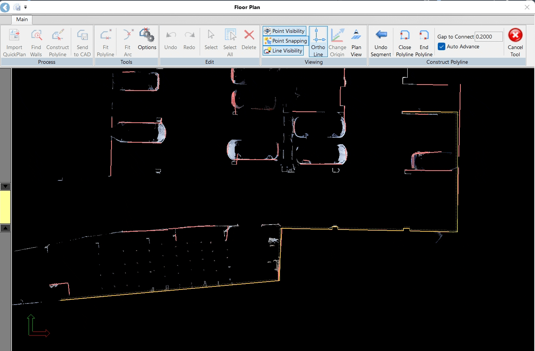Screen dimensions: 535x351
Task: Uncheck the Auto Advance checkbox
Action: point(442,46)
